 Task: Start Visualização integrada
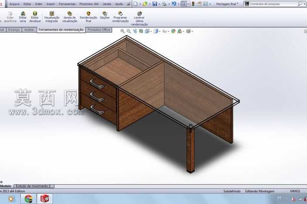(52, 17)
